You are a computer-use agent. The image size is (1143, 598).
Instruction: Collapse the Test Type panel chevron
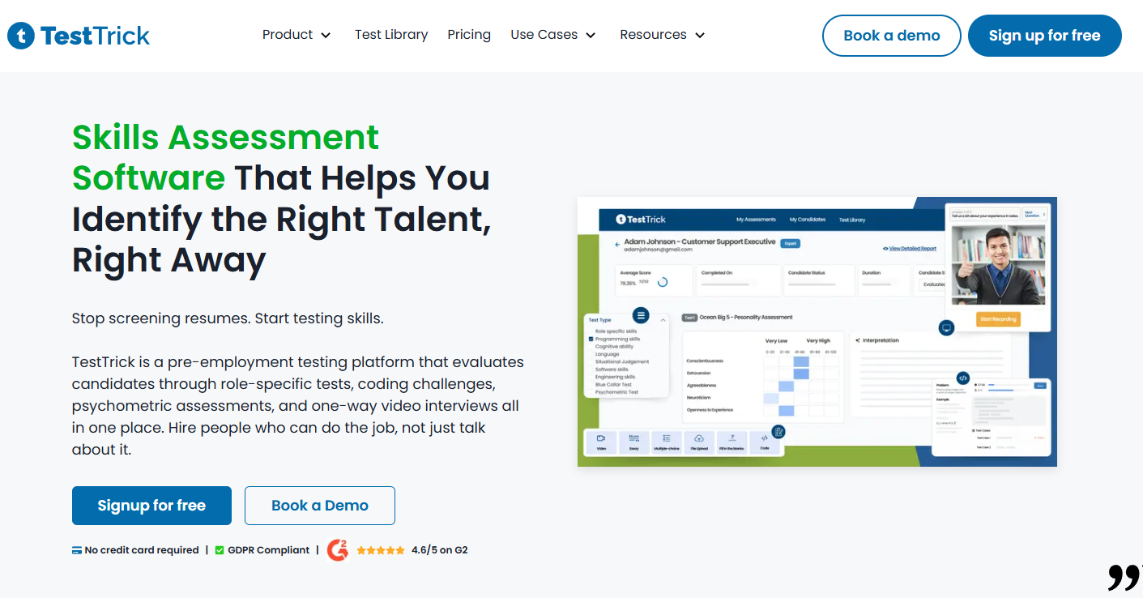(x=663, y=320)
